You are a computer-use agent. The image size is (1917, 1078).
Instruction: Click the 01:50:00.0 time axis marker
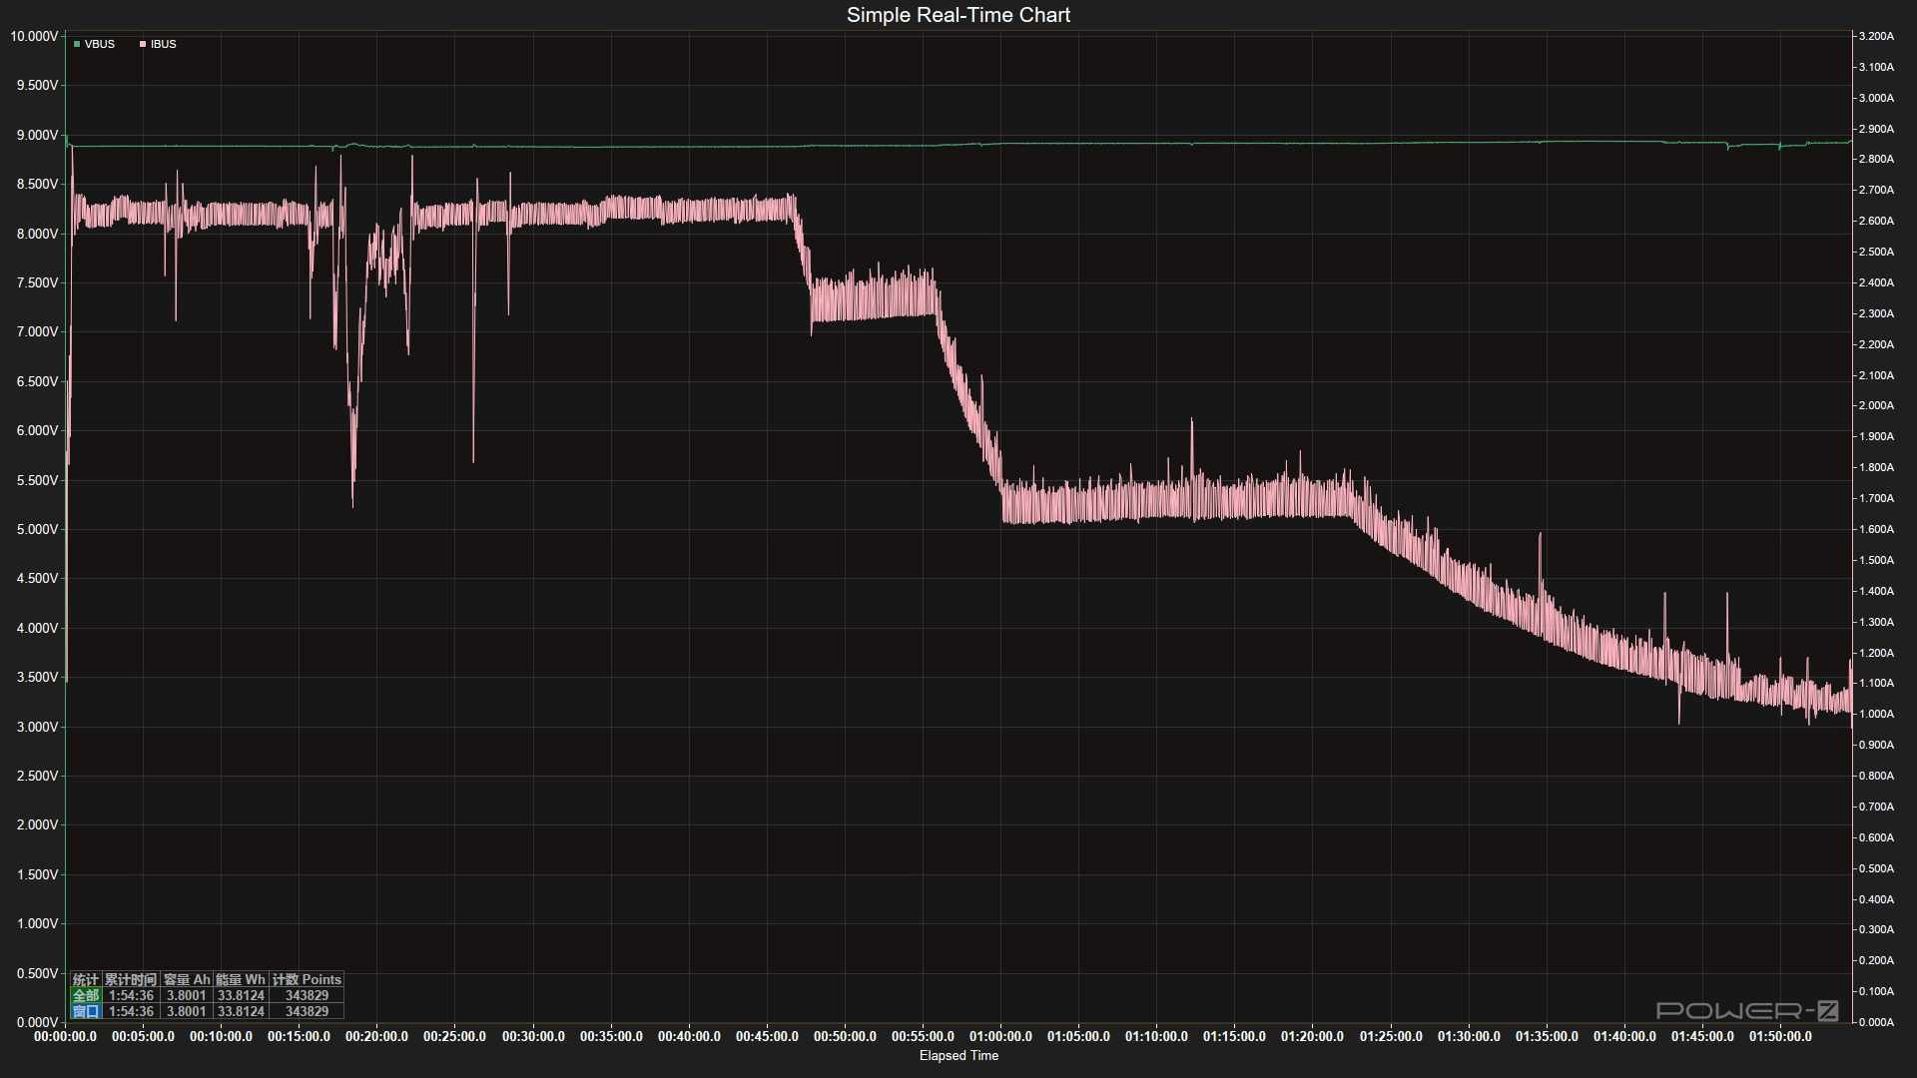[x=1780, y=1037]
